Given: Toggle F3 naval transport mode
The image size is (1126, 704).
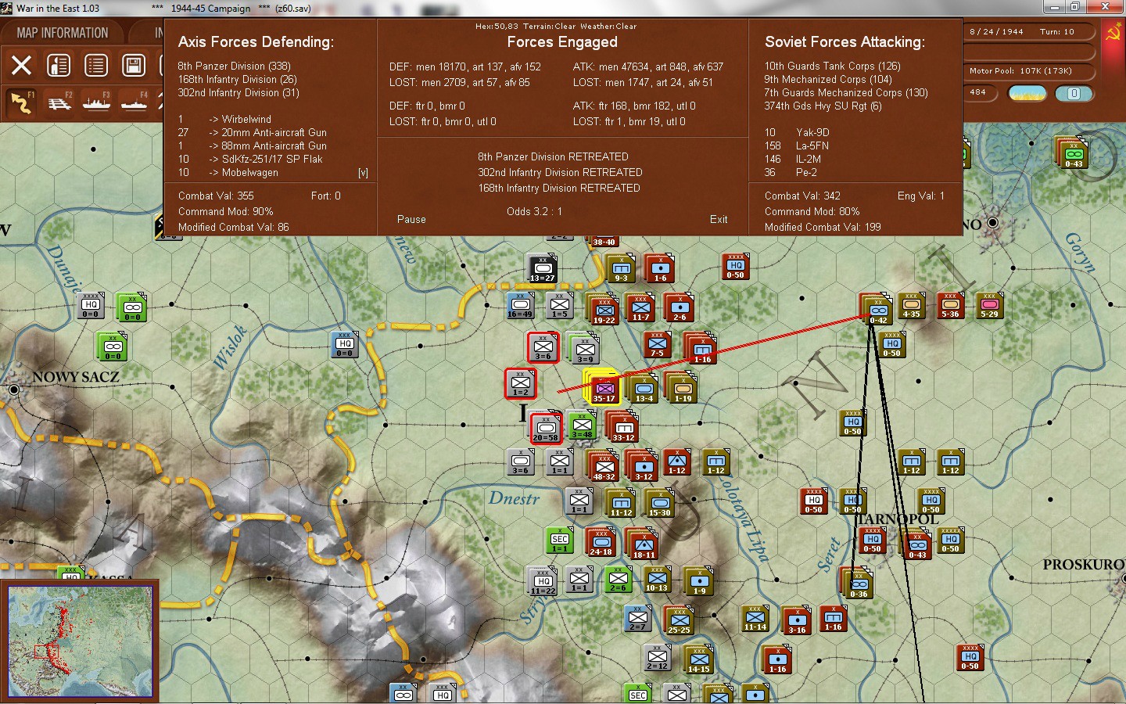Looking at the screenshot, I should (96, 102).
